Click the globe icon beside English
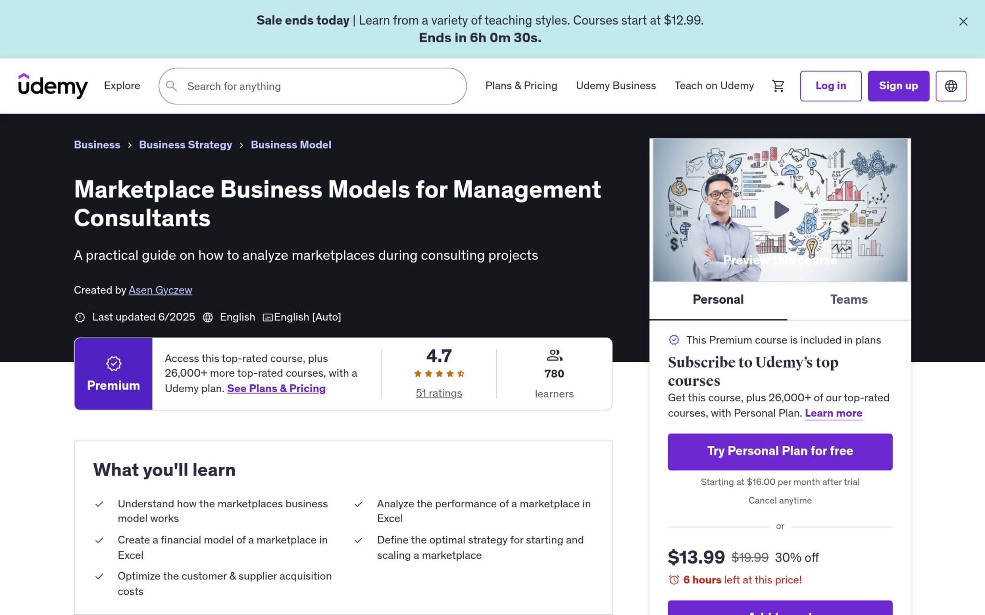The height and width of the screenshot is (615, 985). pyautogui.click(x=208, y=317)
